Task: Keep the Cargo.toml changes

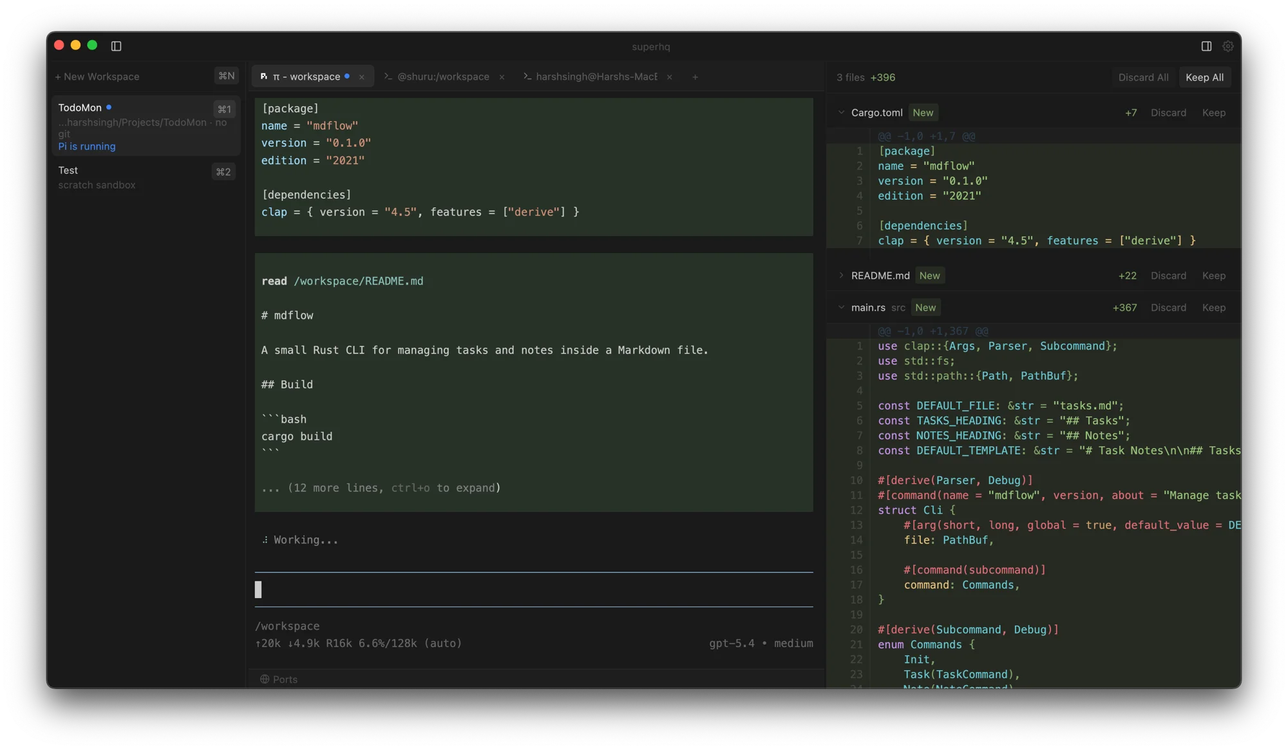Action: pos(1213,112)
